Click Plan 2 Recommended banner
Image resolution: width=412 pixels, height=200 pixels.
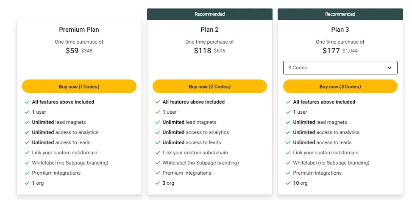[209, 14]
